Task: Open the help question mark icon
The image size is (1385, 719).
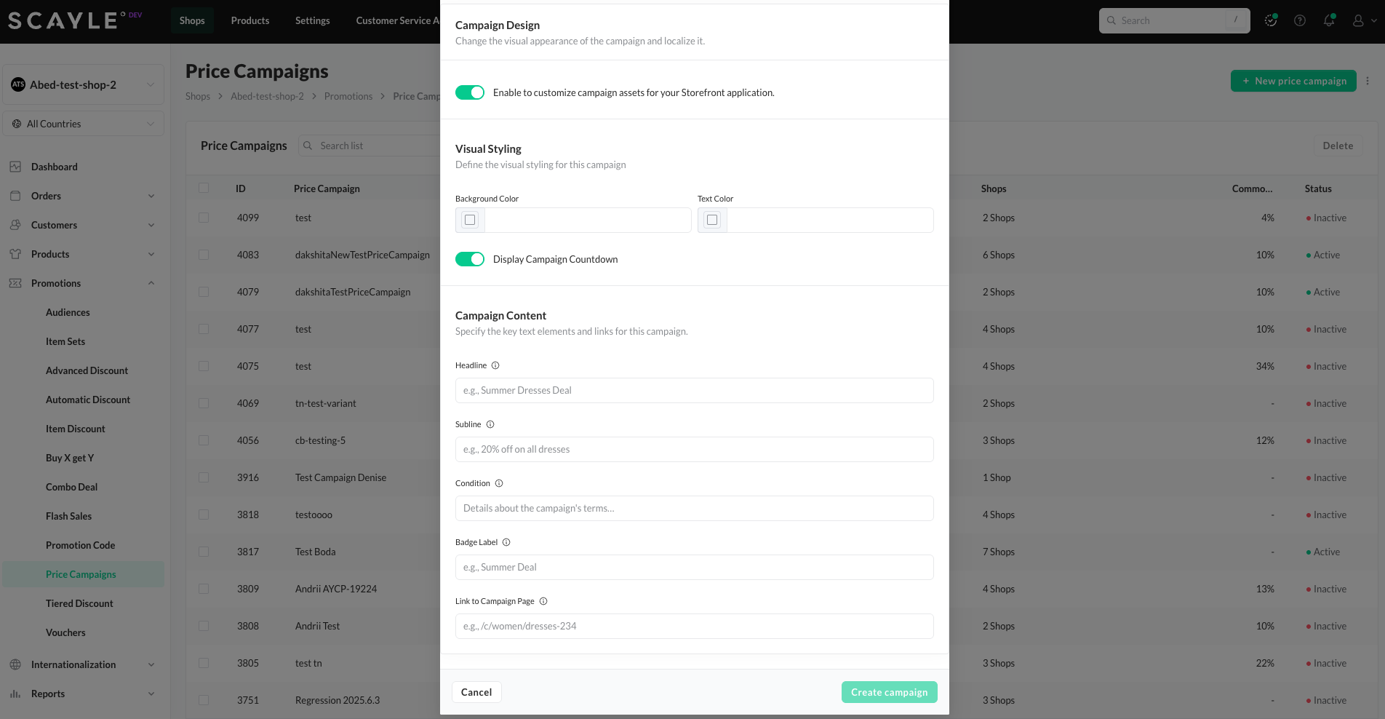Action: click(1300, 20)
